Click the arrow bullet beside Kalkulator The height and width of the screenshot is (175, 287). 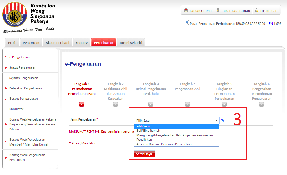6,109
